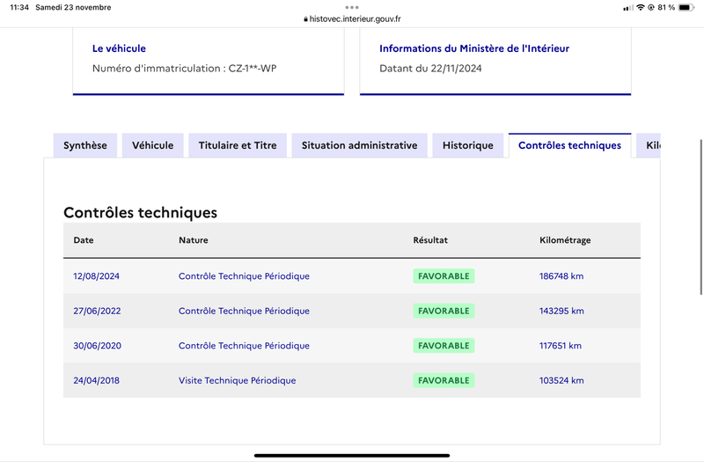Image resolution: width=704 pixels, height=462 pixels.
Task: Open the Titulaire et Titre tab
Action: 238,145
